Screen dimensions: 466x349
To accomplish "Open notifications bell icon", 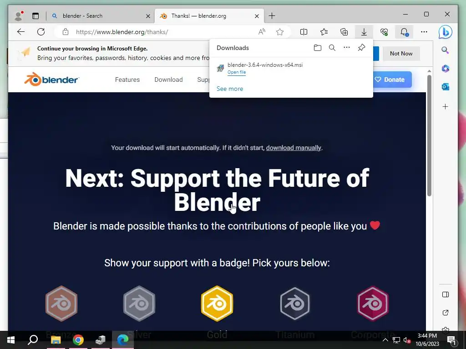I will click(x=404, y=32).
